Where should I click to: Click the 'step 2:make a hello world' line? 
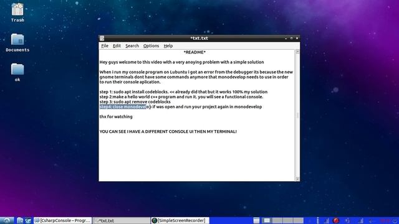pos(181,97)
